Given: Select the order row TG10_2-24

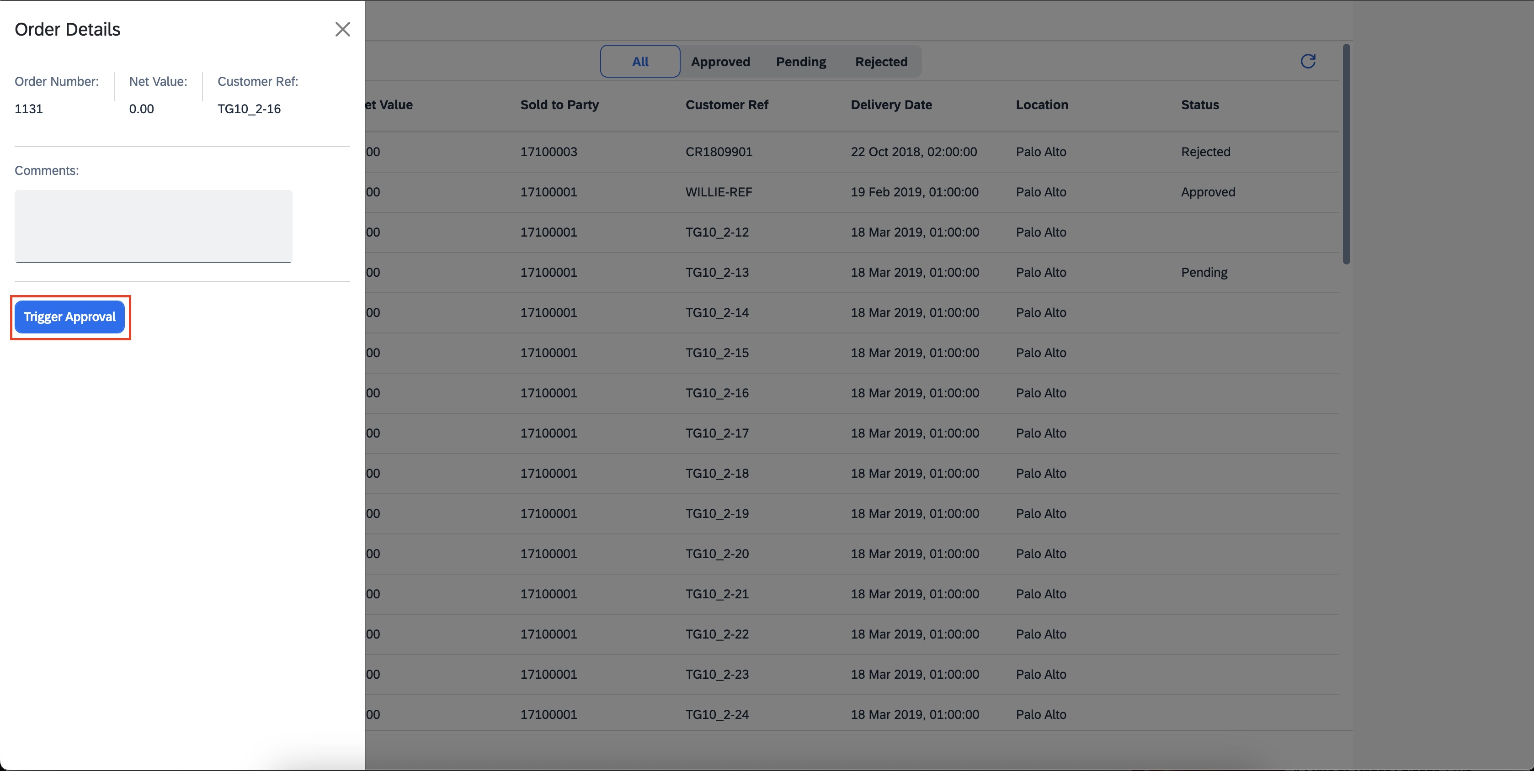Looking at the screenshot, I should coord(717,714).
